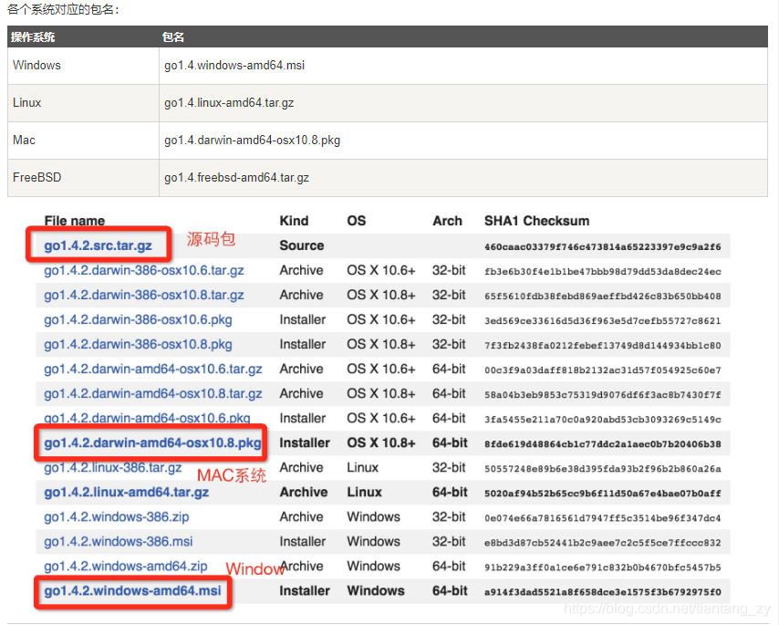Image resolution: width=779 pixels, height=625 pixels.
Task: Click the SHA1 Checksum column header
Action: pos(536,221)
